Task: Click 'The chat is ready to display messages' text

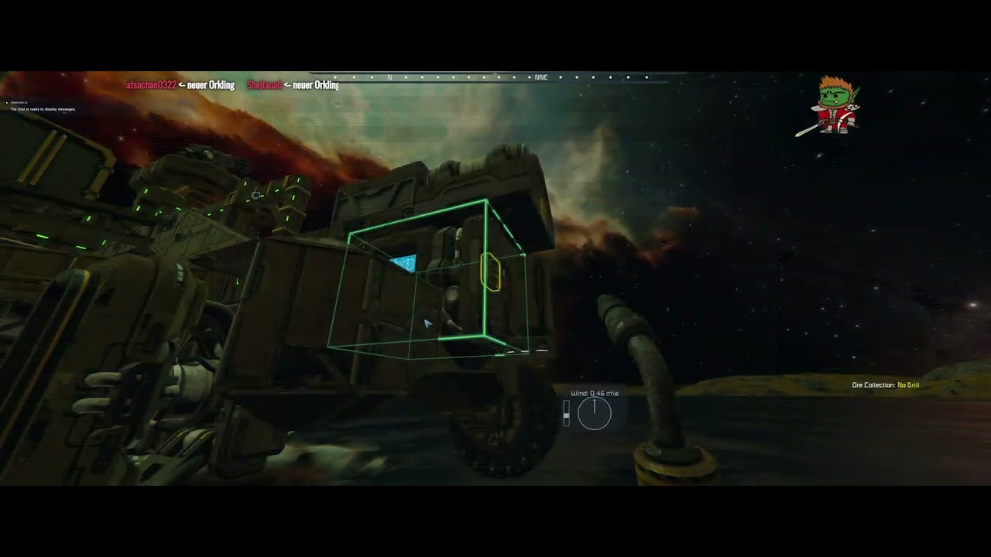Action: (x=43, y=109)
